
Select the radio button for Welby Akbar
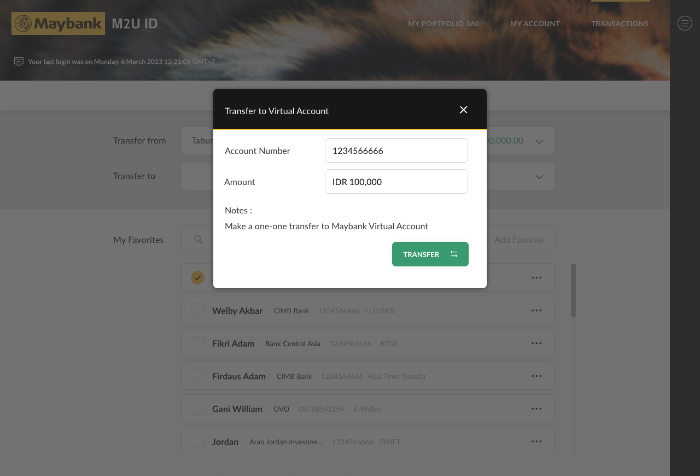[x=197, y=310]
